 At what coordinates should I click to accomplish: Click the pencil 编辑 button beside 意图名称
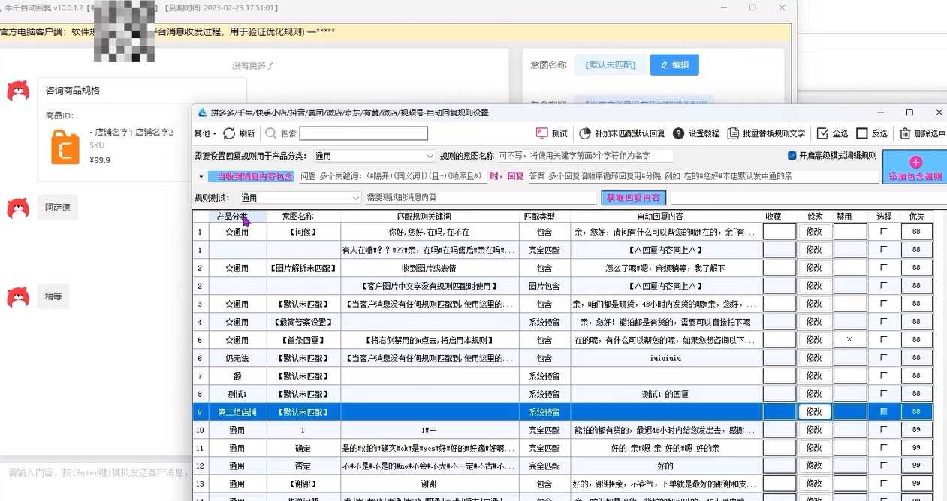pyautogui.click(x=674, y=65)
